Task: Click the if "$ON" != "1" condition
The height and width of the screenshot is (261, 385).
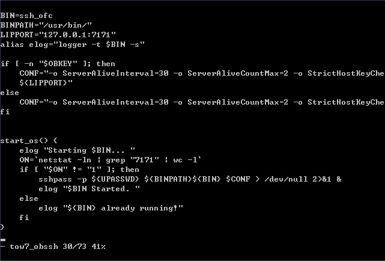Action: (79, 170)
